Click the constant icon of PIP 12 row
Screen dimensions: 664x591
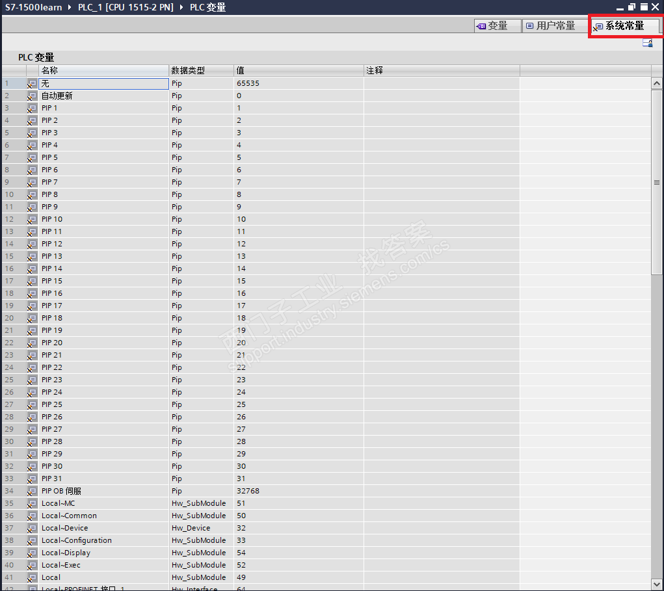32,244
